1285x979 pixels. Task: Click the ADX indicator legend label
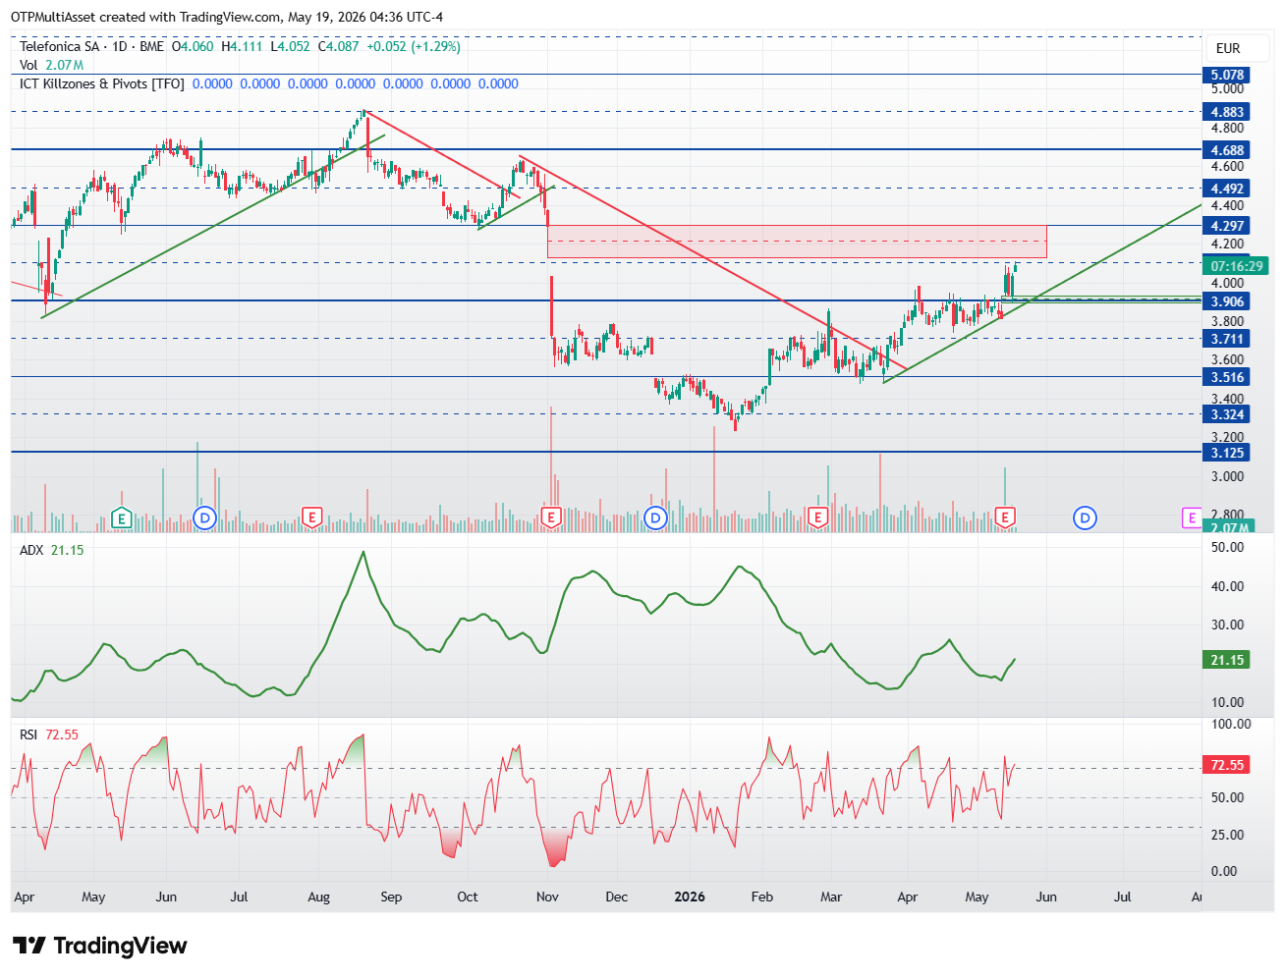pos(31,550)
